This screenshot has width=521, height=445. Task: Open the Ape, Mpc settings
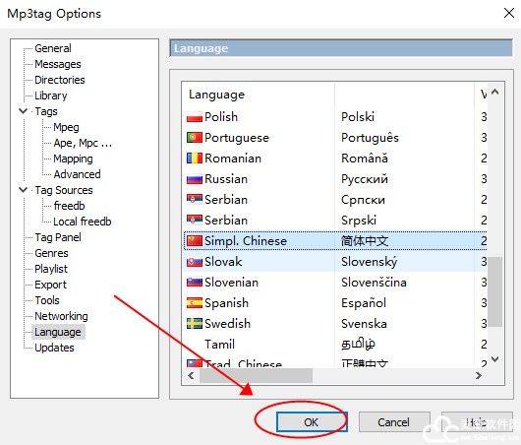pyautogui.click(x=83, y=143)
